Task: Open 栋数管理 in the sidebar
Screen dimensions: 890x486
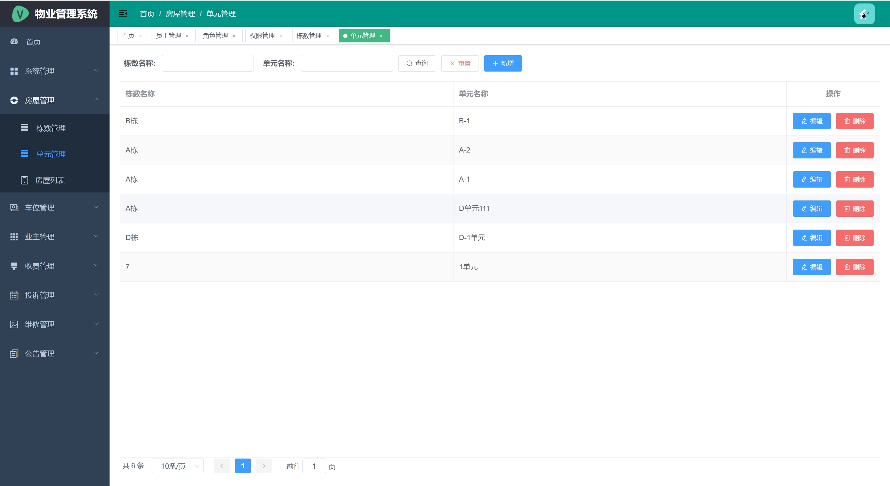Action: (51, 128)
